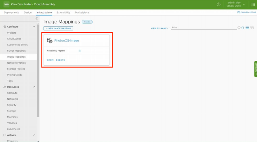The height and width of the screenshot is (142, 257).
Task: Click OPEN on PhotonOS-Image card
Action: coord(50,60)
